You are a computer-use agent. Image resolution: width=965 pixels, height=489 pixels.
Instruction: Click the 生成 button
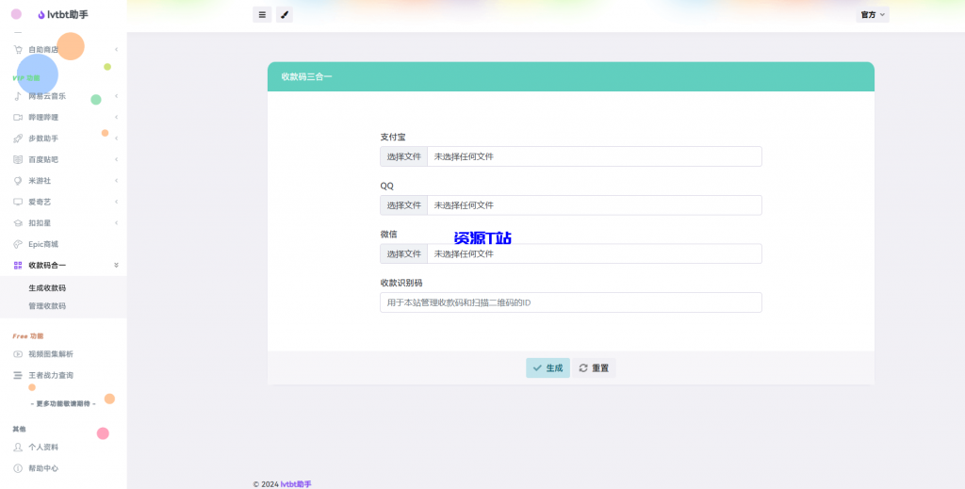548,367
